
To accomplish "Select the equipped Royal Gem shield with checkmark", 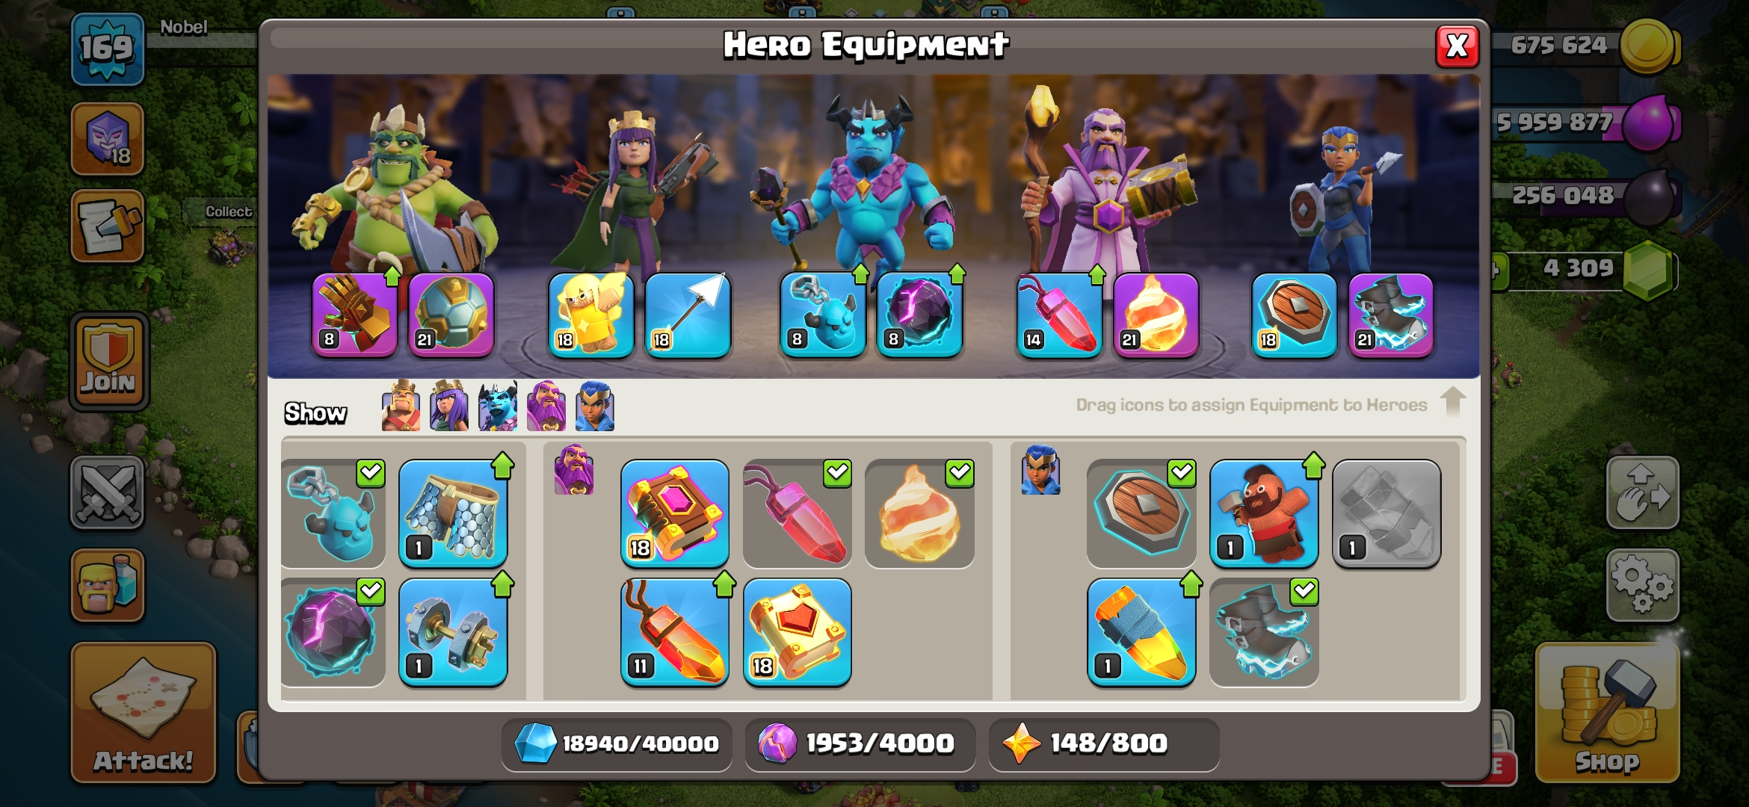I will click(1141, 514).
